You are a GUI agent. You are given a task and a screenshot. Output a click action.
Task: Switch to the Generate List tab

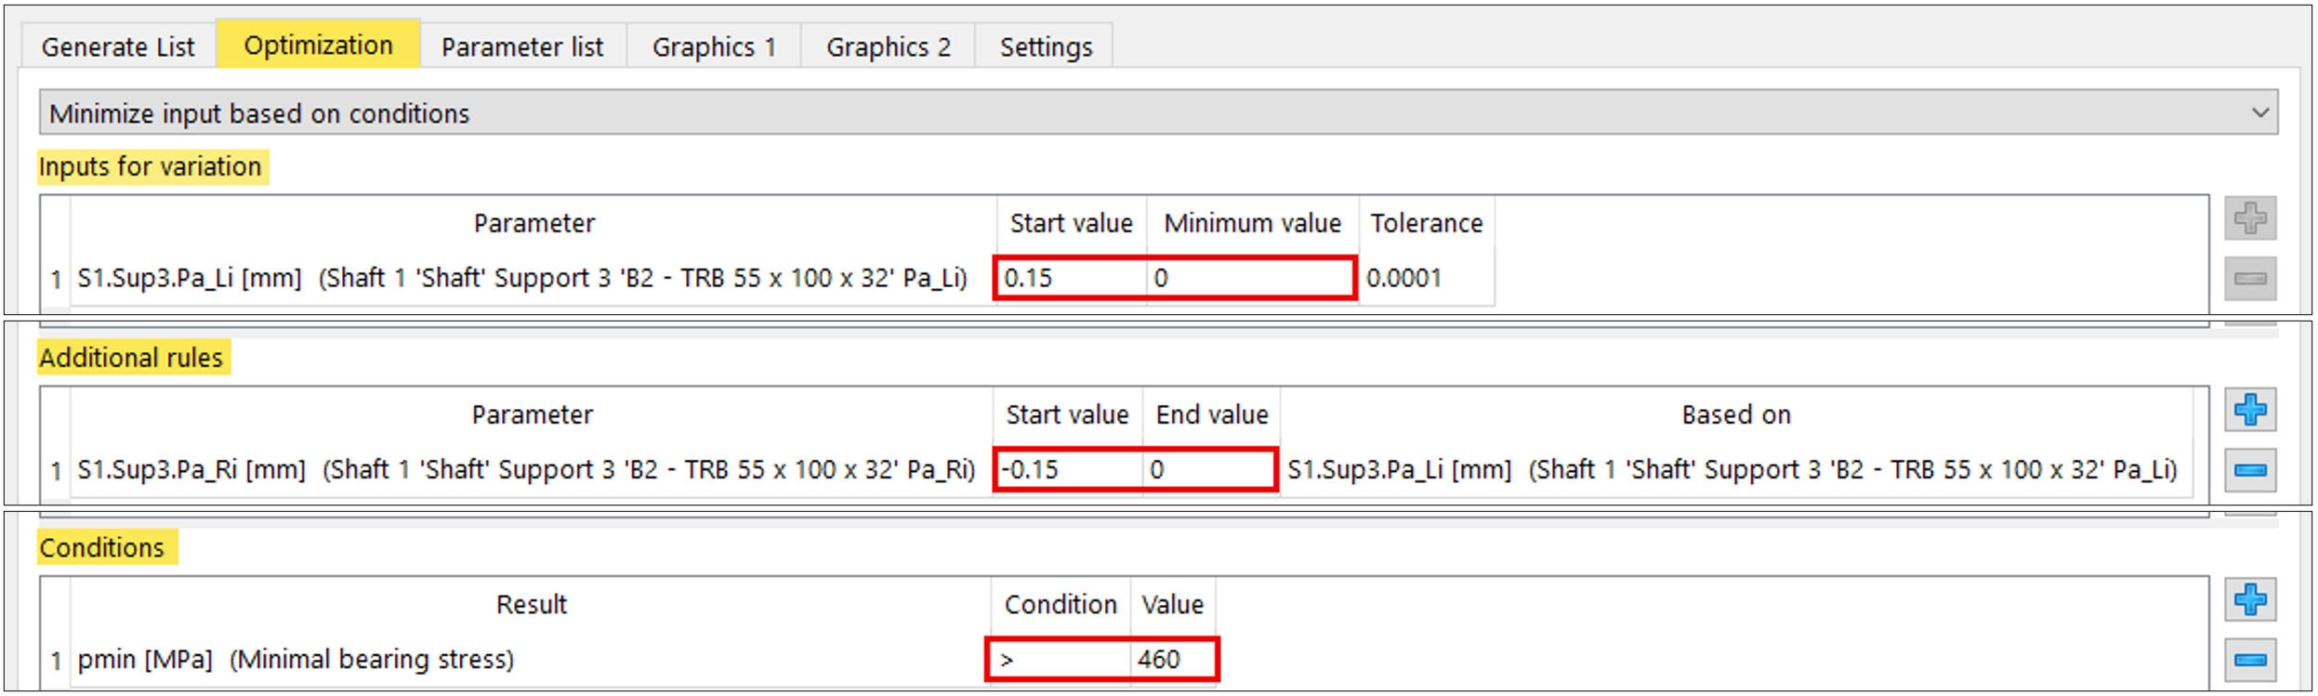(x=118, y=47)
